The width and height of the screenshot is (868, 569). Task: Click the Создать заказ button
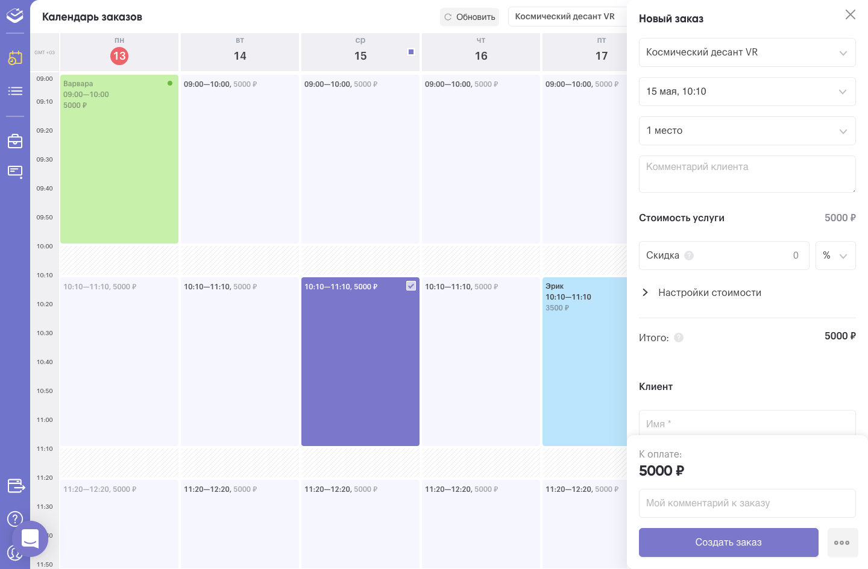729,542
